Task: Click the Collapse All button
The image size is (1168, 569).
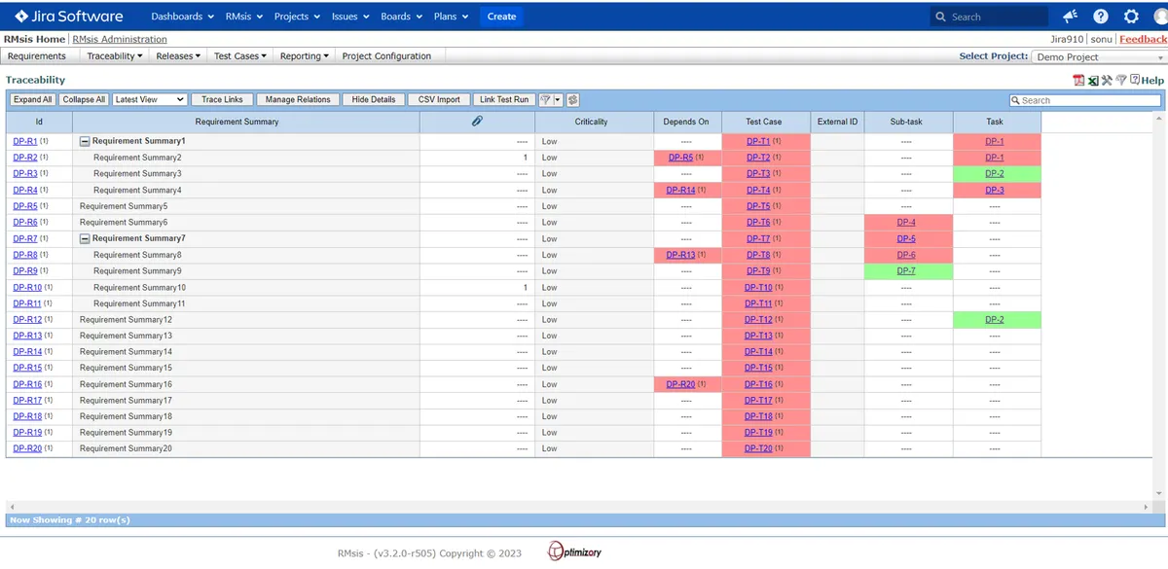Action: click(84, 99)
